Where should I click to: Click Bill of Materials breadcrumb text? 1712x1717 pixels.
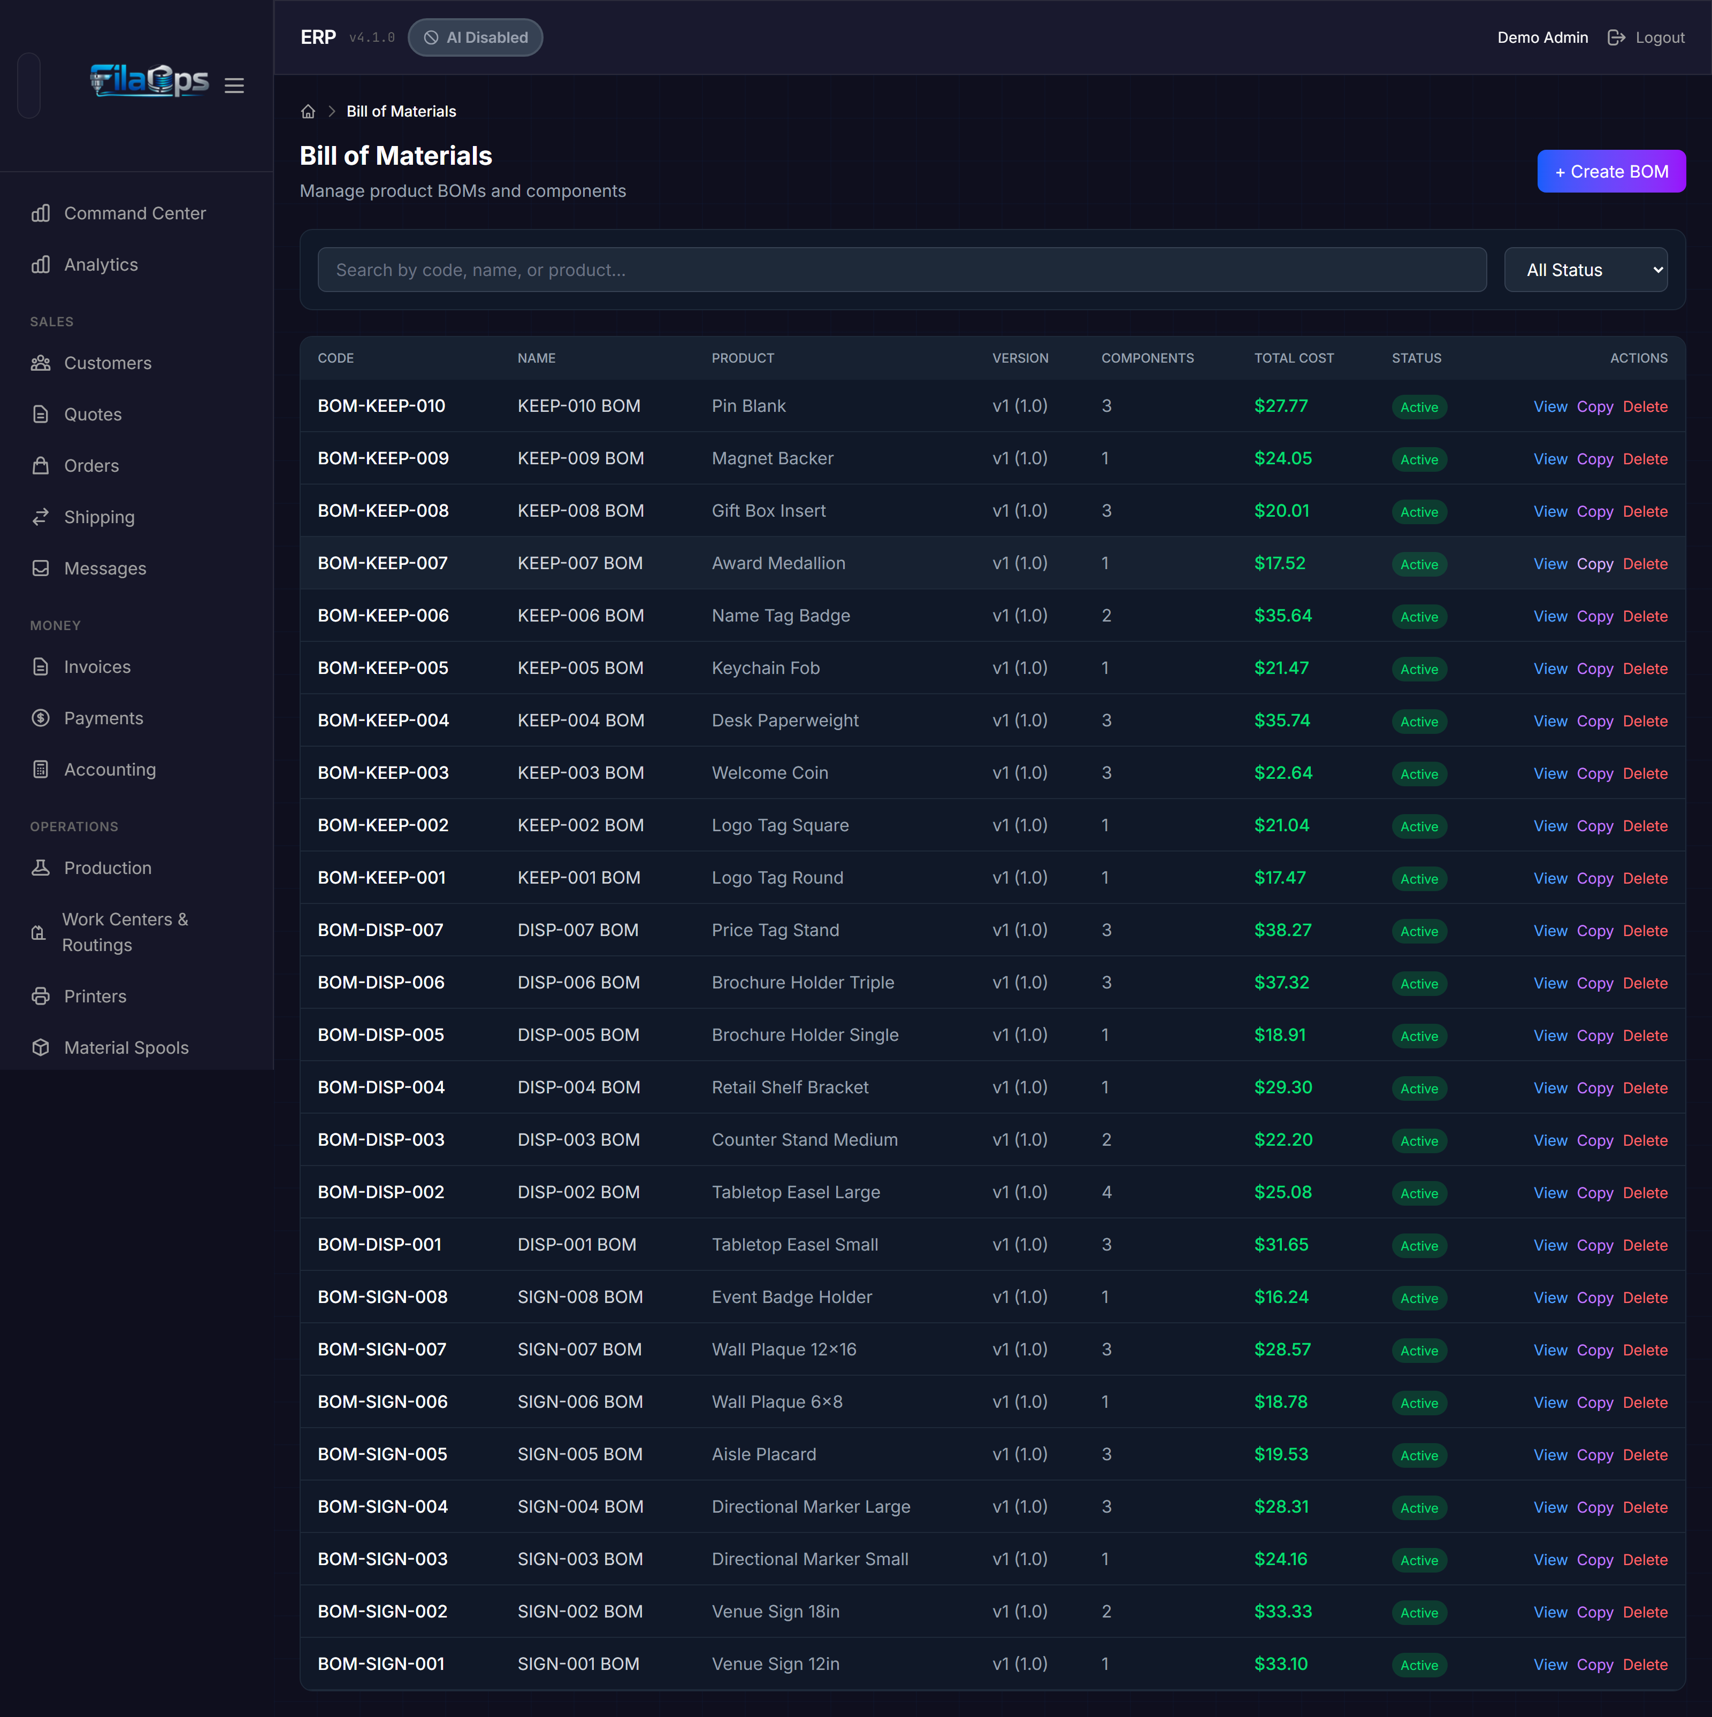401,111
